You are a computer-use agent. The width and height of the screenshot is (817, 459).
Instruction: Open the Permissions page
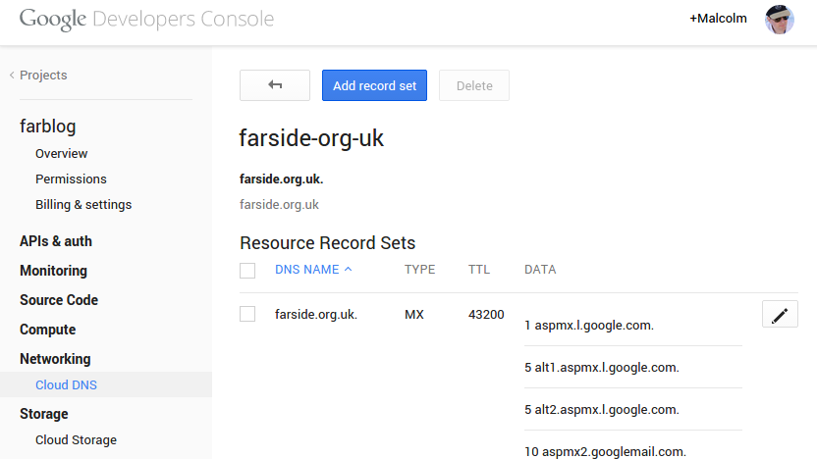click(71, 179)
